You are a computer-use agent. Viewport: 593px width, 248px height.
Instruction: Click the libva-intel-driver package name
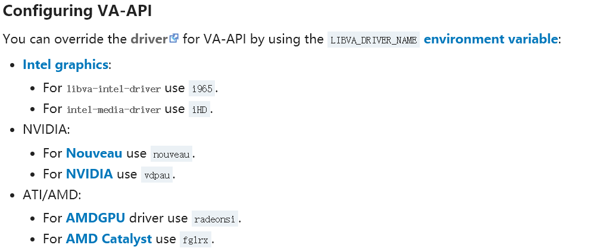pos(114,89)
